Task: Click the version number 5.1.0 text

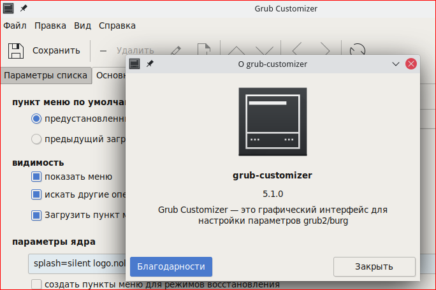Action: point(273,194)
